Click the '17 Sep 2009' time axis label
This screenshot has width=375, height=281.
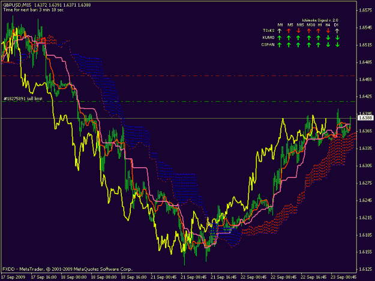tap(13, 277)
